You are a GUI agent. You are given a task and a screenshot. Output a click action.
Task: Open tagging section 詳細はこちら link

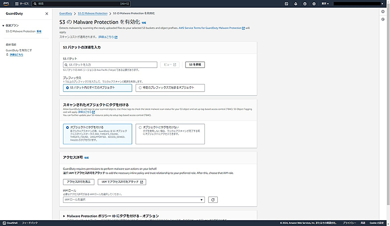coord(86,112)
